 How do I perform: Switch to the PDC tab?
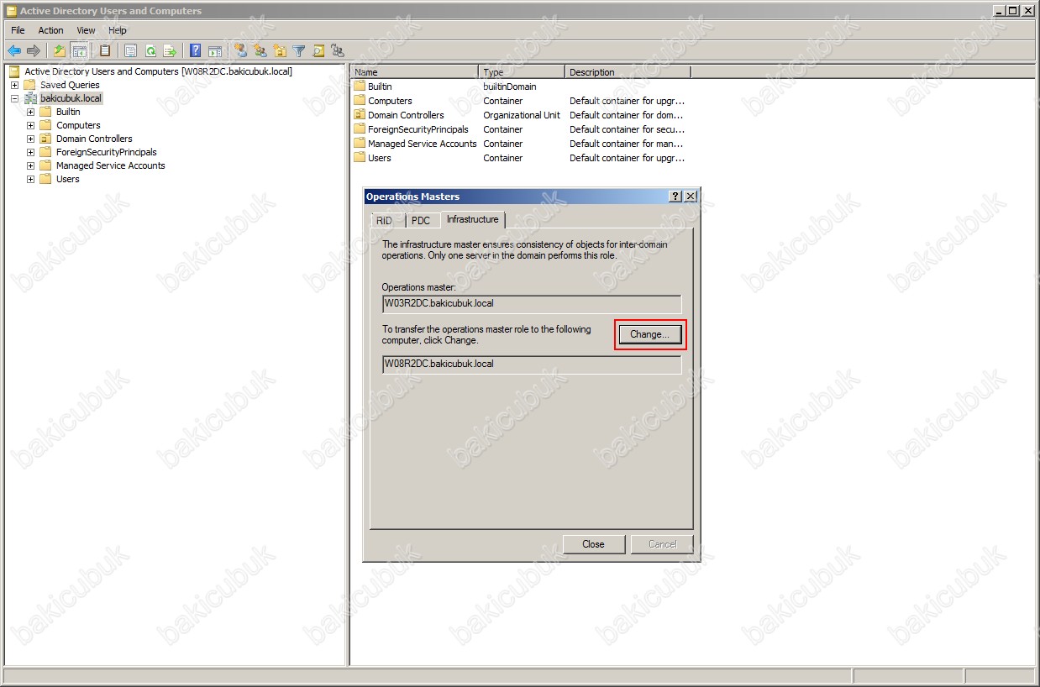coord(421,221)
